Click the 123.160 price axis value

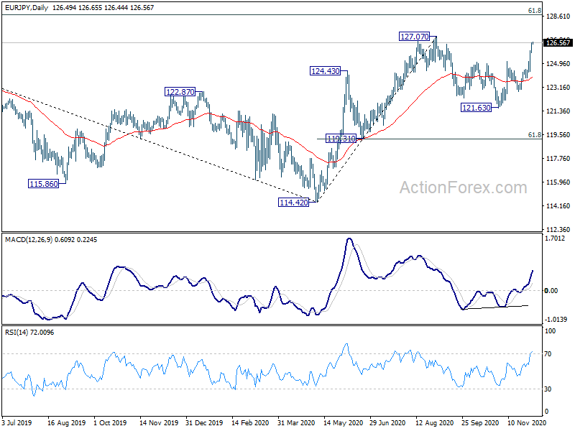558,87
